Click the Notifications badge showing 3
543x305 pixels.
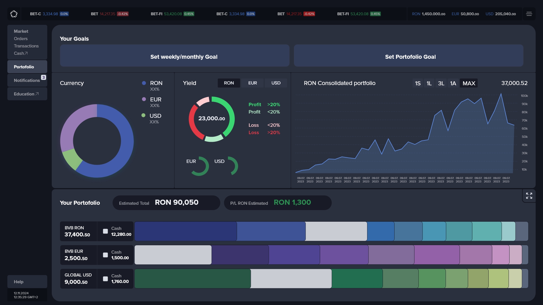(x=44, y=77)
